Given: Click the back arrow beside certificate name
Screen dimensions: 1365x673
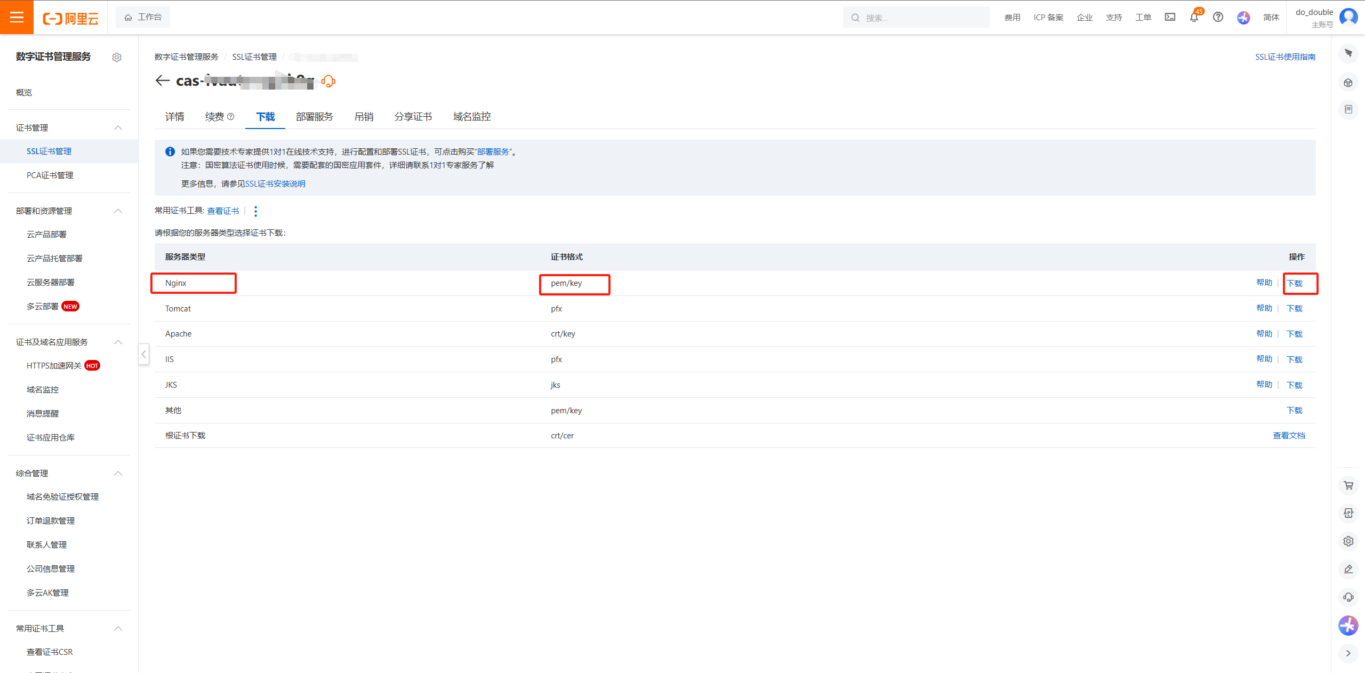Looking at the screenshot, I should [x=162, y=81].
